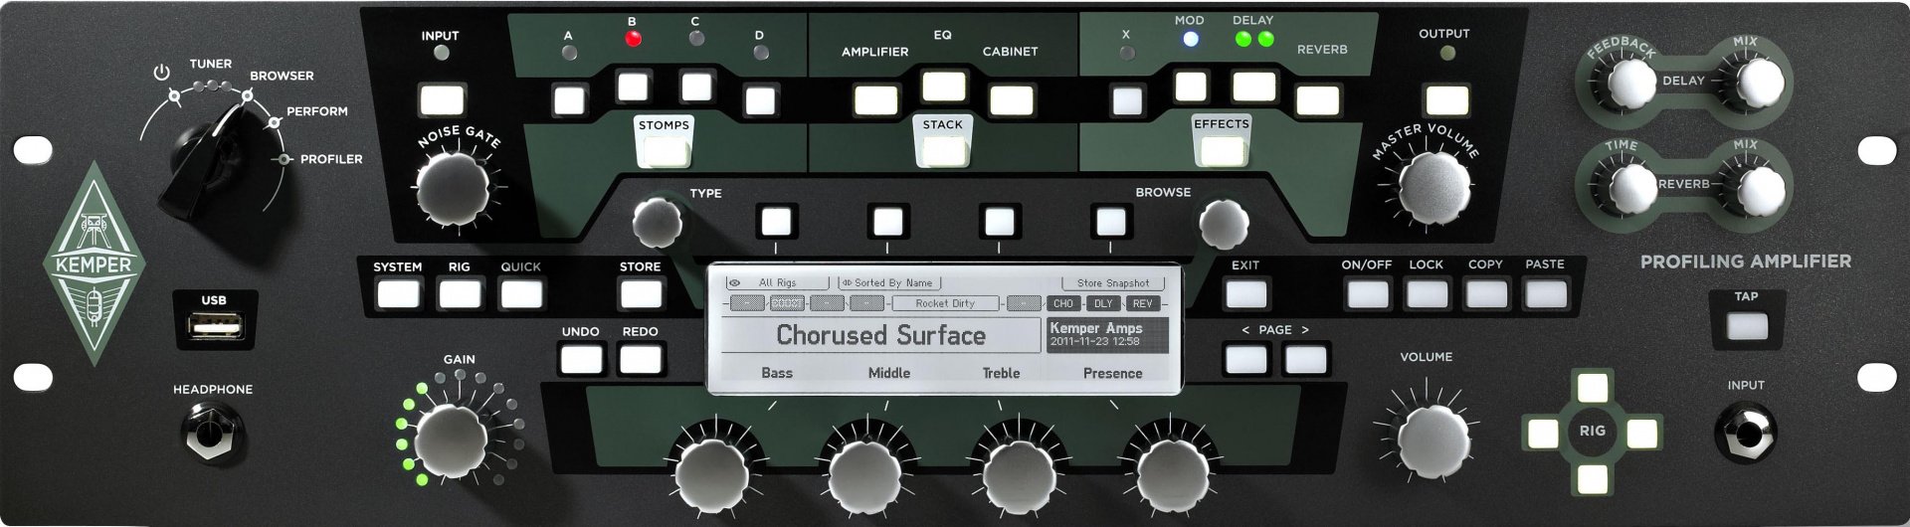Toggle effect slot X button
Image resolution: width=1910 pixels, height=527 pixels.
[x=1127, y=100]
